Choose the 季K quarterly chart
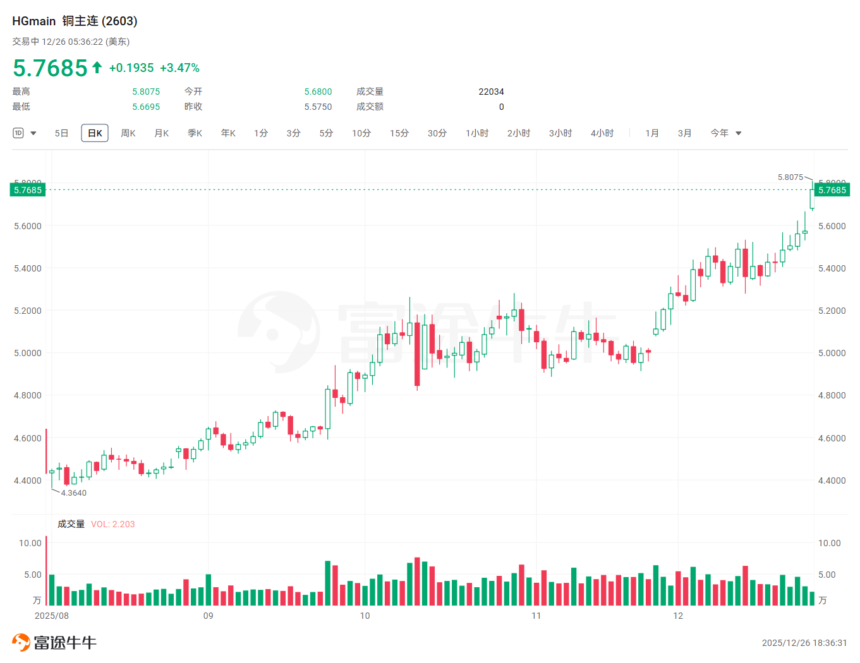 click(195, 133)
